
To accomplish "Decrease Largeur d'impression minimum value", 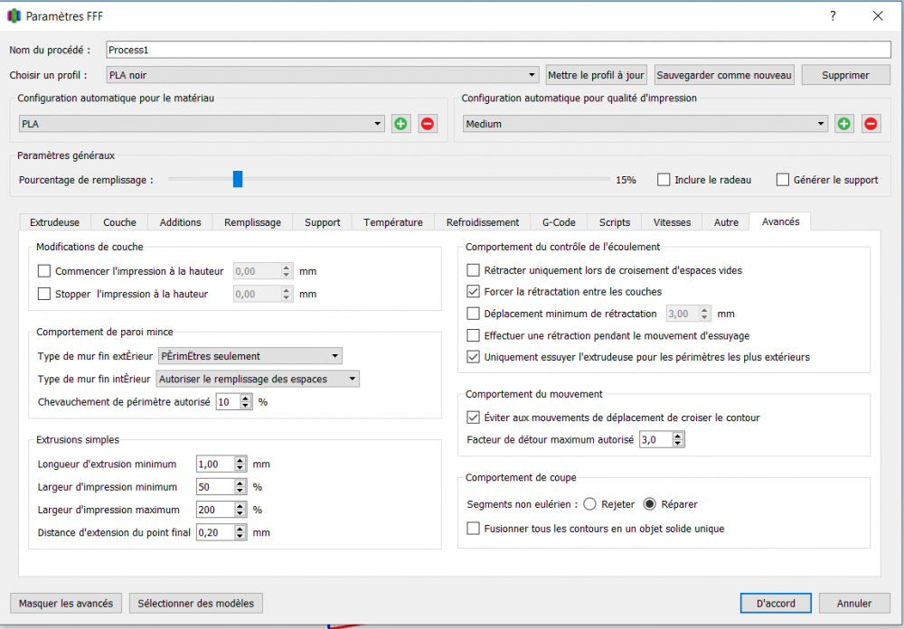I will click(240, 491).
